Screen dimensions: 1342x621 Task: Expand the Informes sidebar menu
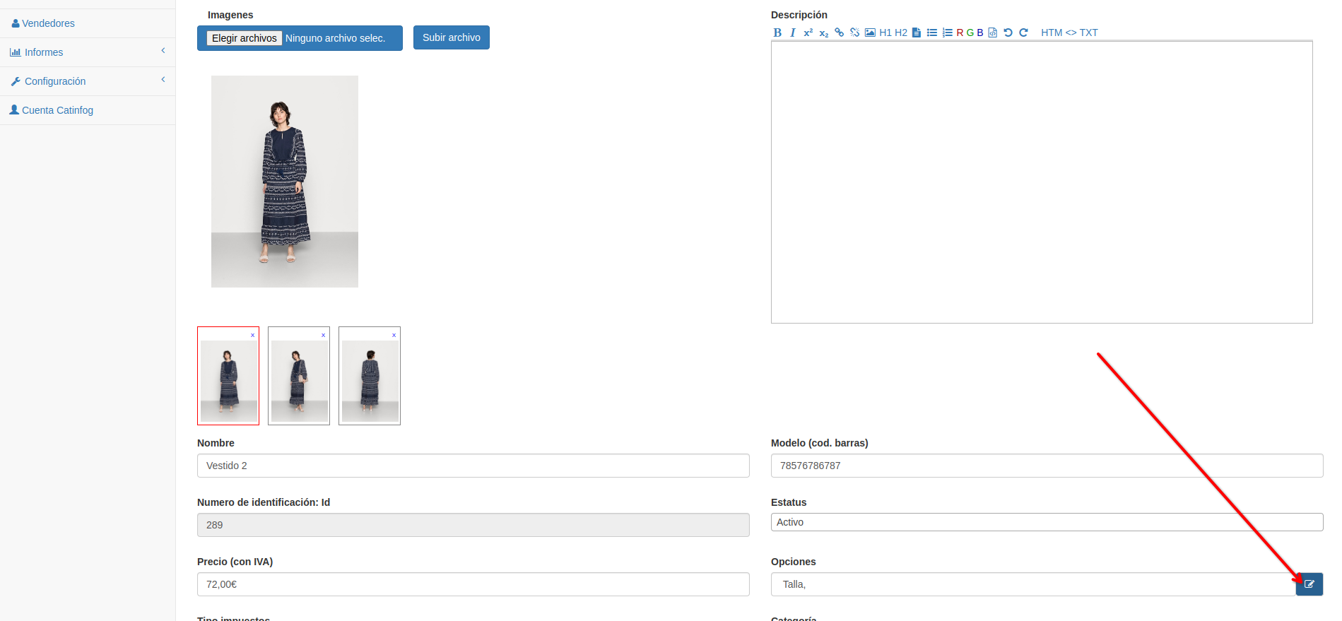88,52
